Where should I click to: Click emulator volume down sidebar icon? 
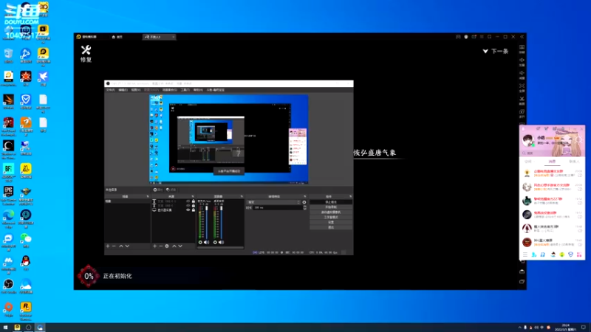tap(522, 73)
